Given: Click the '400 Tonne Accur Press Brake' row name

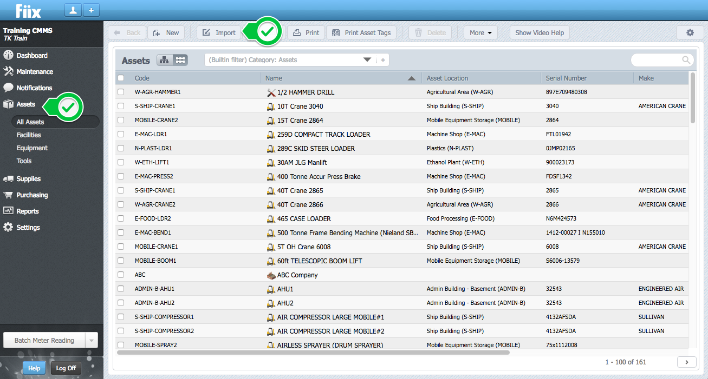Looking at the screenshot, I should pos(319,177).
